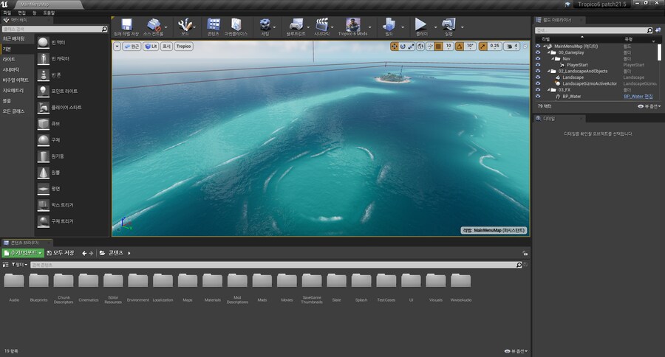Image resolution: width=665 pixels, height=357 pixels.
Task: Click the Cone shape icon
Action: [44, 173]
